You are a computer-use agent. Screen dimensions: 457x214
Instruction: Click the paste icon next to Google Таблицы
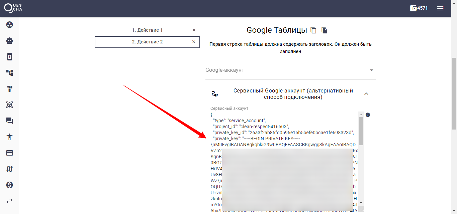pyautogui.click(x=324, y=30)
